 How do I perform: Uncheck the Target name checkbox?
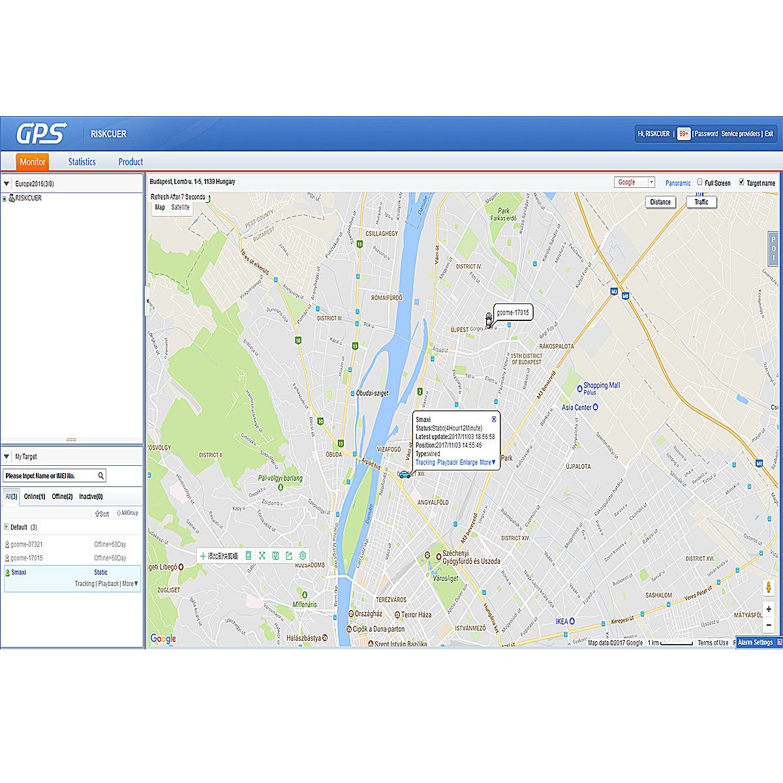tap(741, 182)
